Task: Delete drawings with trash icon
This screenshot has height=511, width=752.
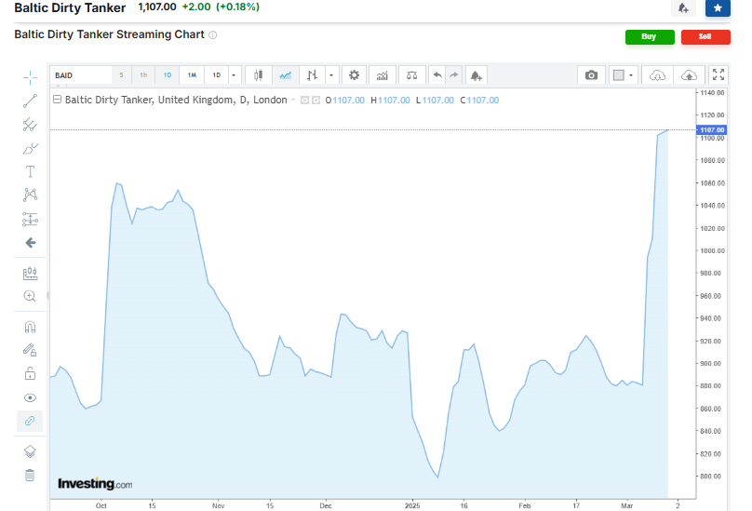Action: click(x=30, y=476)
